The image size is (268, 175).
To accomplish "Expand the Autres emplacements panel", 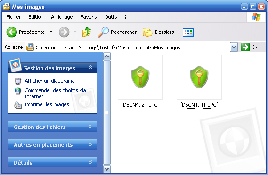I will click(x=90, y=144).
